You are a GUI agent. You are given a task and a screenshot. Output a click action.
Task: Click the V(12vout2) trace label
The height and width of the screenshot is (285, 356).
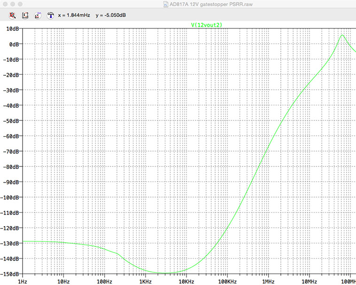(206, 25)
